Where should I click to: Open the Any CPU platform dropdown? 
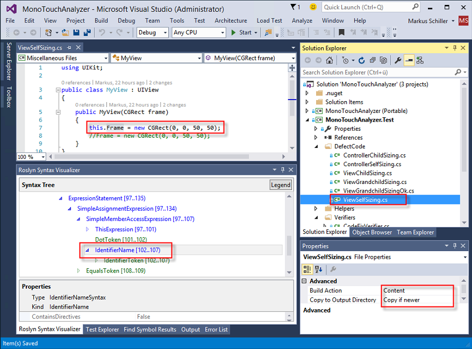click(199, 32)
